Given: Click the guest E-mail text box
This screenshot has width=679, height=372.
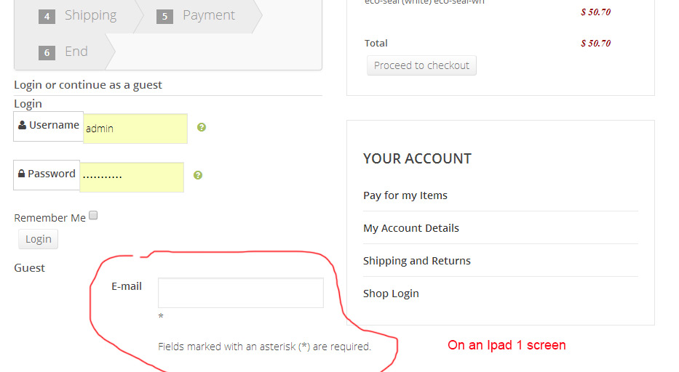Looking at the screenshot, I should pos(240,293).
